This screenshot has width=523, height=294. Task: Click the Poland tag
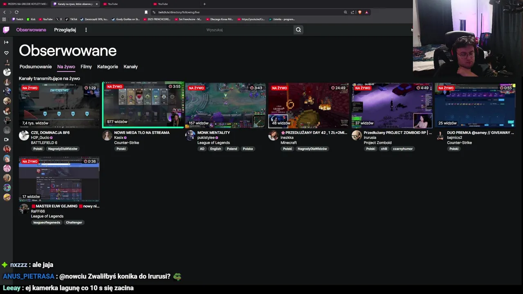click(x=232, y=149)
